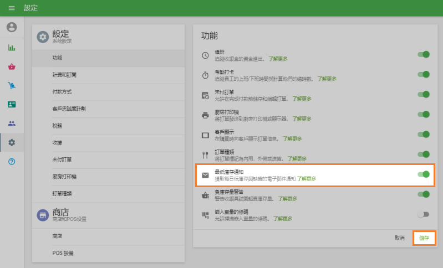Open the customers people icon
Viewport: 443px width, 268px height.
12,123
